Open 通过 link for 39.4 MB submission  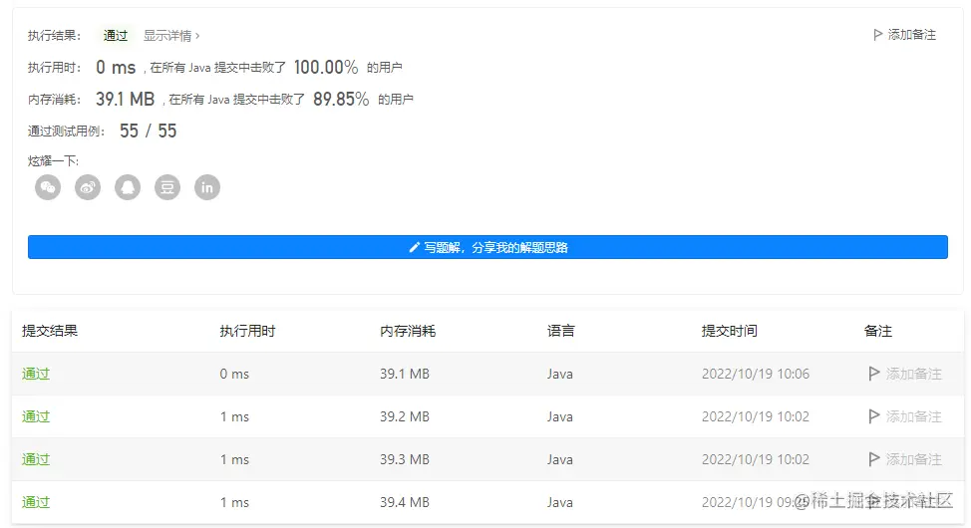coord(36,502)
